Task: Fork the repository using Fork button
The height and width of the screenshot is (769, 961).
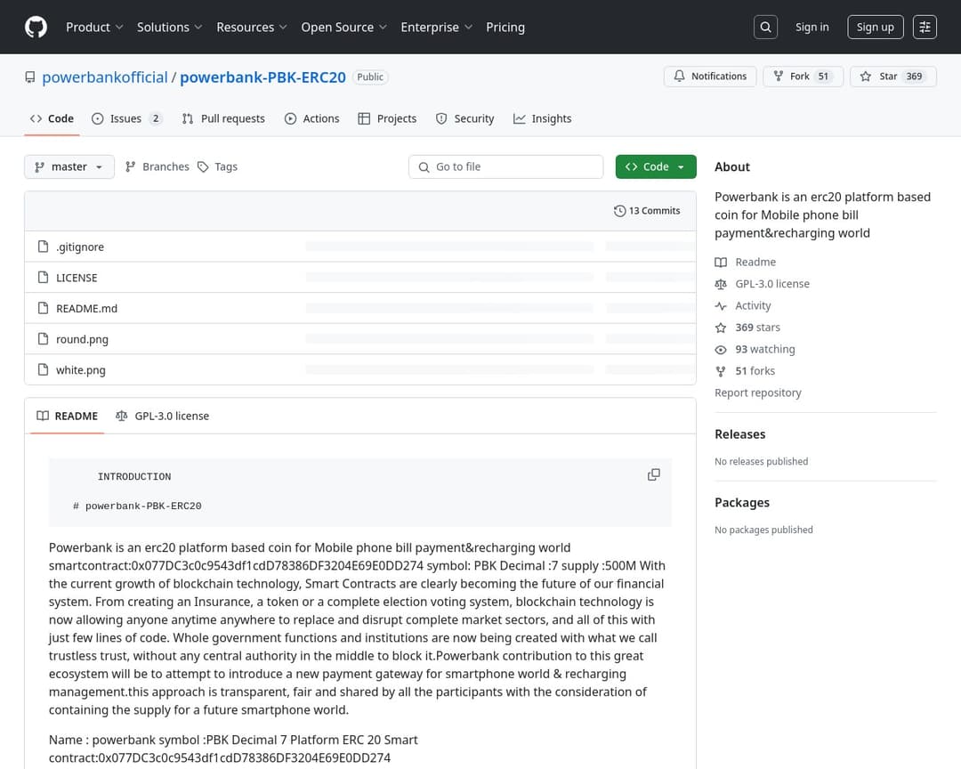Action: (803, 76)
